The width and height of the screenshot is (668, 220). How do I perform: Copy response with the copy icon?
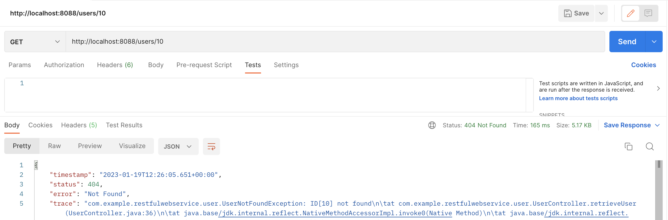coord(628,146)
